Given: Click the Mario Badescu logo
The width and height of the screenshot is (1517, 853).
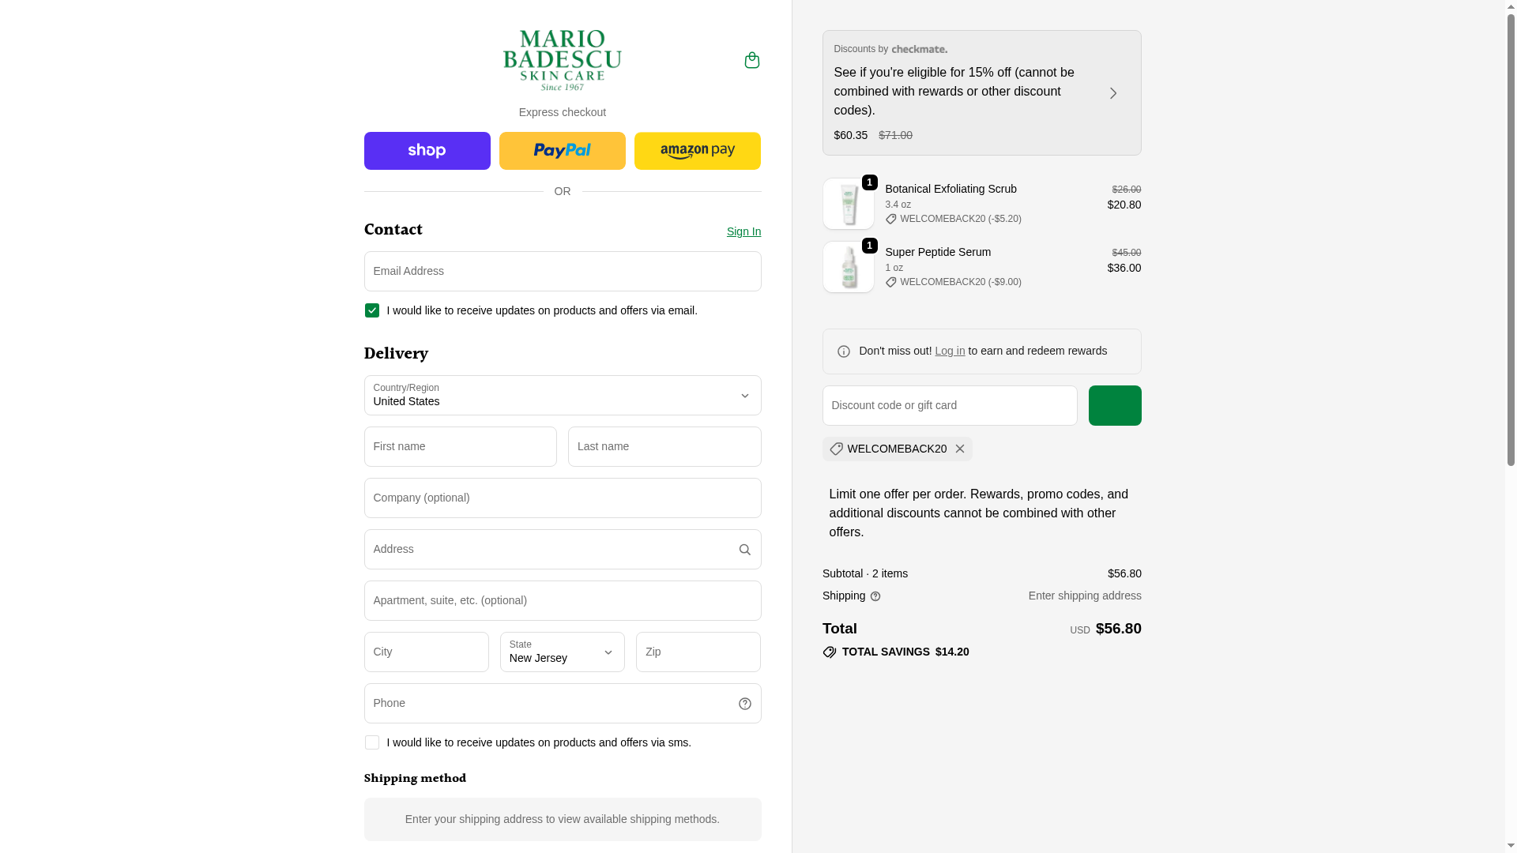Looking at the screenshot, I should [562, 60].
